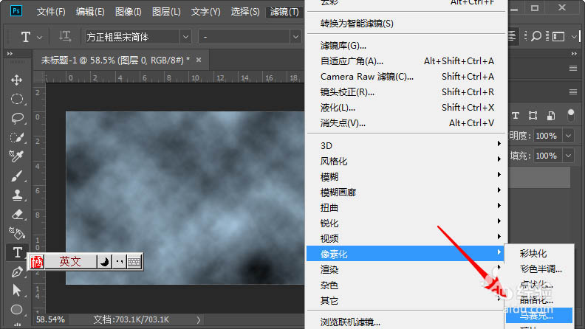The image size is (585, 329).
Task: Toggle IME punctuation mode button
Action: 120,262
